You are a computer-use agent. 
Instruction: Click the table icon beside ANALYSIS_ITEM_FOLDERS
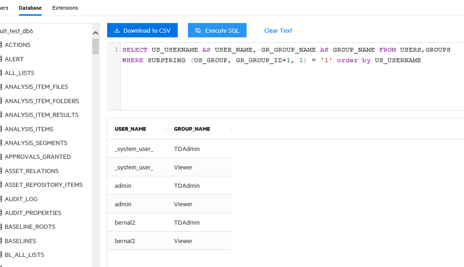[x=1, y=101]
